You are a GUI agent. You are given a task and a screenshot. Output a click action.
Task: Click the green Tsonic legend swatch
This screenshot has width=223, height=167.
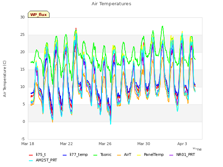95,155
